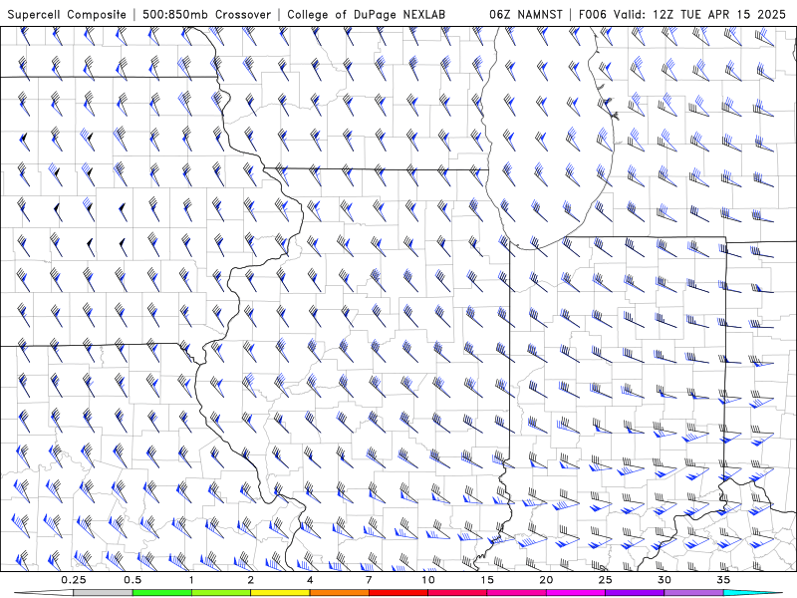
Task: Click 'F006 Valid: 12Z TUE APR 15 2025'
Action: pos(682,15)
